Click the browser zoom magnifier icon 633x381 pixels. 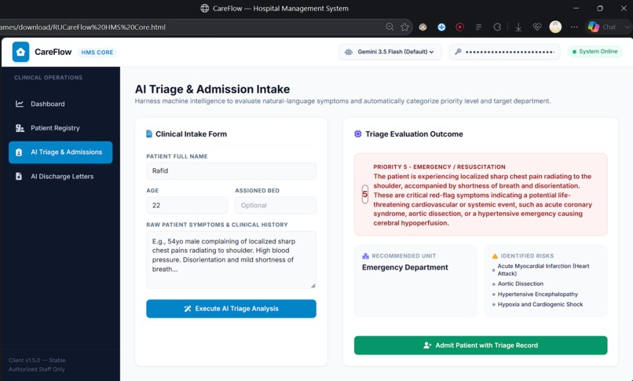pos(390,27)
